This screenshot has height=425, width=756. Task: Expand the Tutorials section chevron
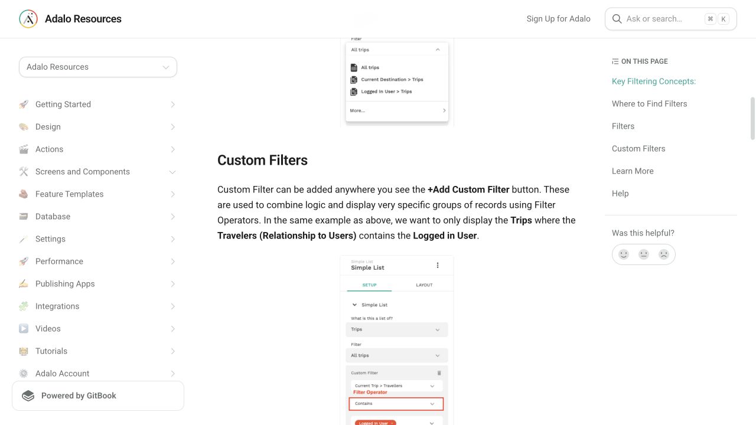click(x=172, y=351)
